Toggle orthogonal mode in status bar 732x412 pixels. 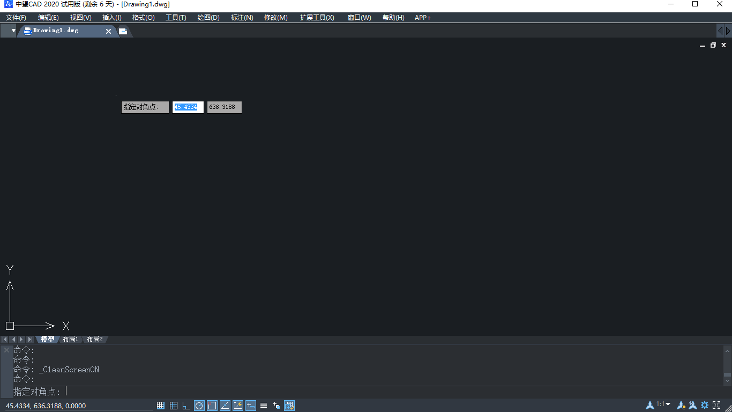[x=186, y=406]
